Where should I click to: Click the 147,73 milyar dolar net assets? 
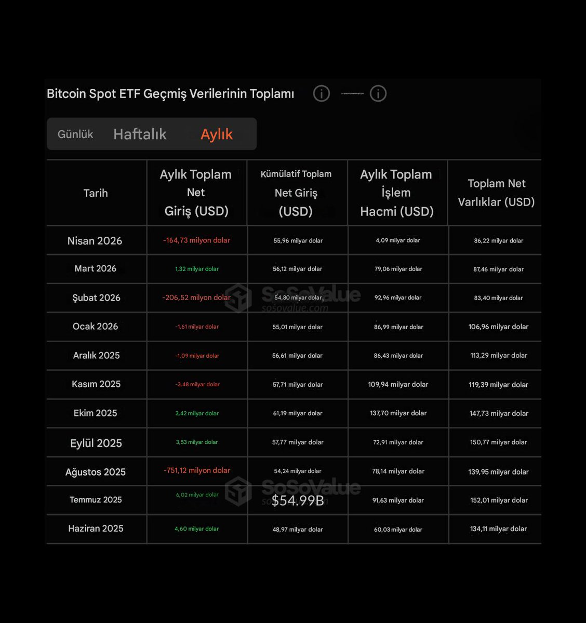coord(499,413)
